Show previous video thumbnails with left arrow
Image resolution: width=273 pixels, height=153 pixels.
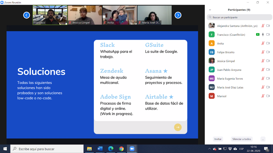pos(26,15)
